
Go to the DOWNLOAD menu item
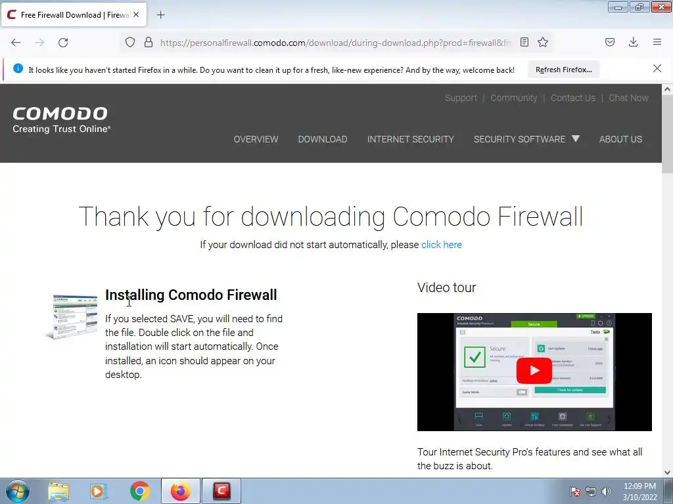[x=322, y=139]
